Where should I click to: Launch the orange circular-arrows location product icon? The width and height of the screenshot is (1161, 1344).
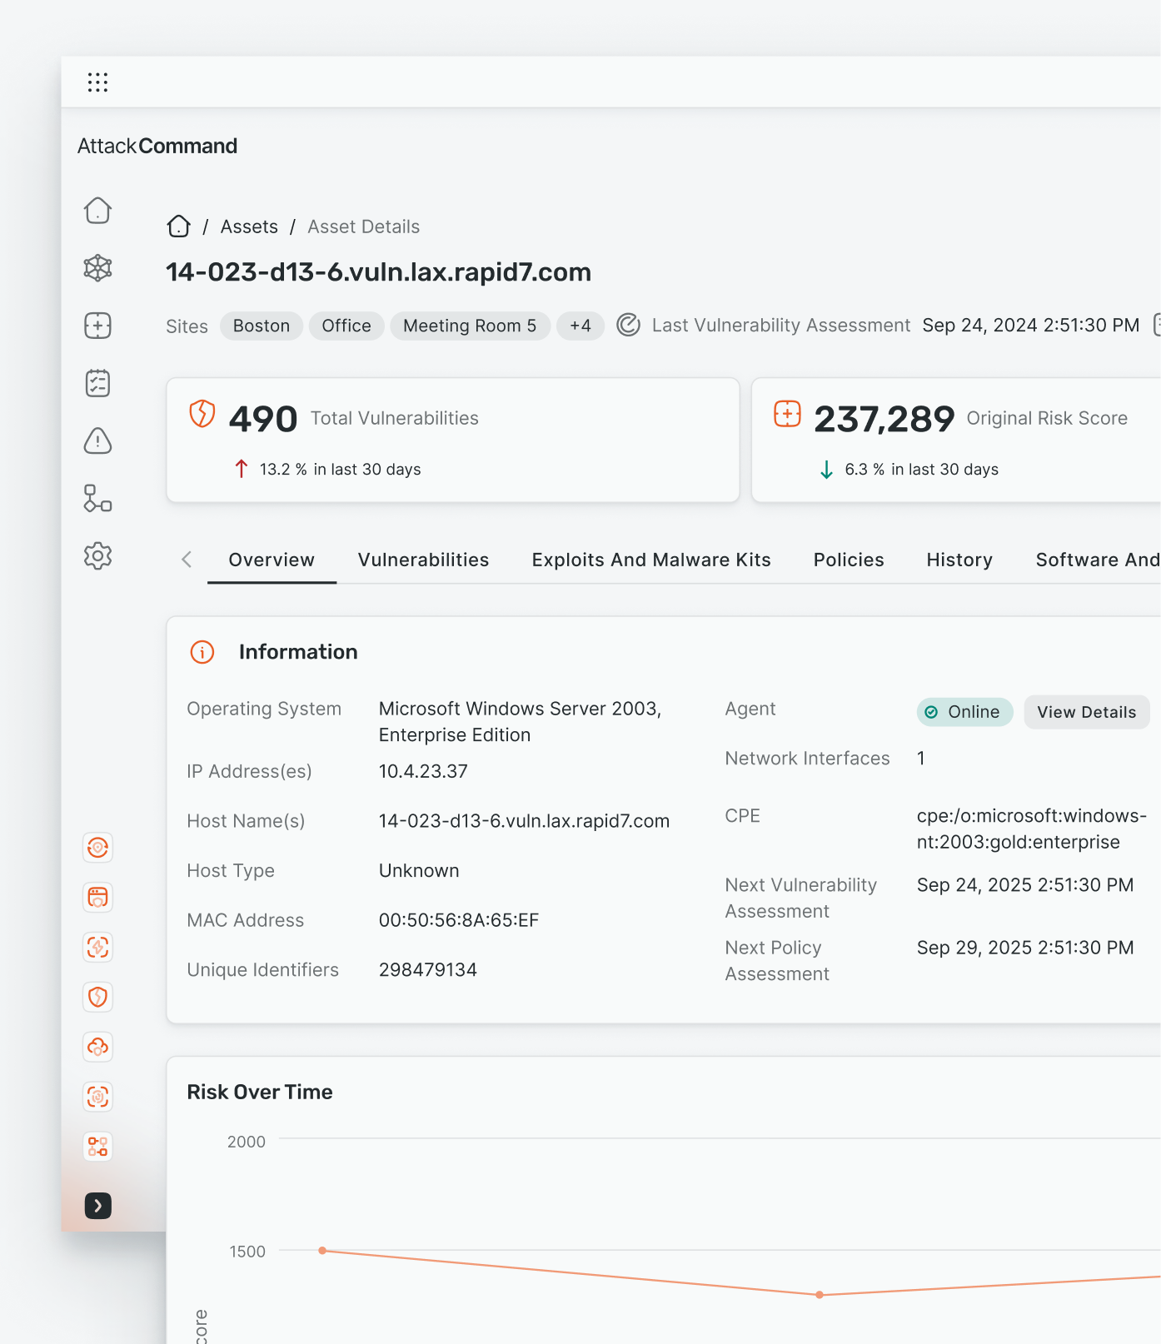coord(97,848)
